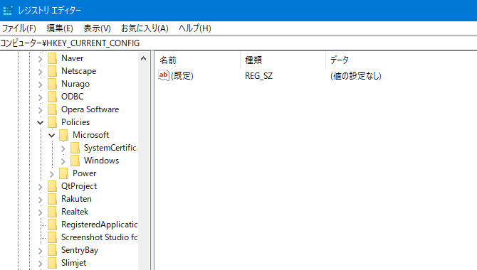This screenshot has height=270, width=477.
Task: Click the (値の設定なし) data cell
Action: click(x=356, y=75)
